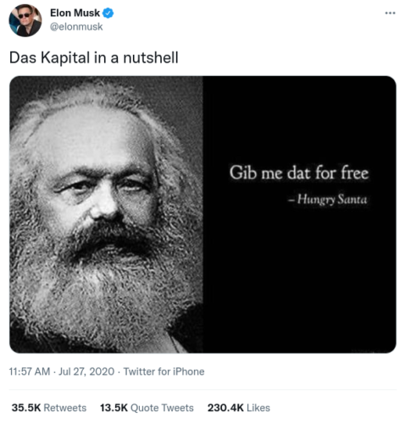Click the blue verified badge
Image resolution: width=405 pixels, height=423 pixels.
[108, 13]
